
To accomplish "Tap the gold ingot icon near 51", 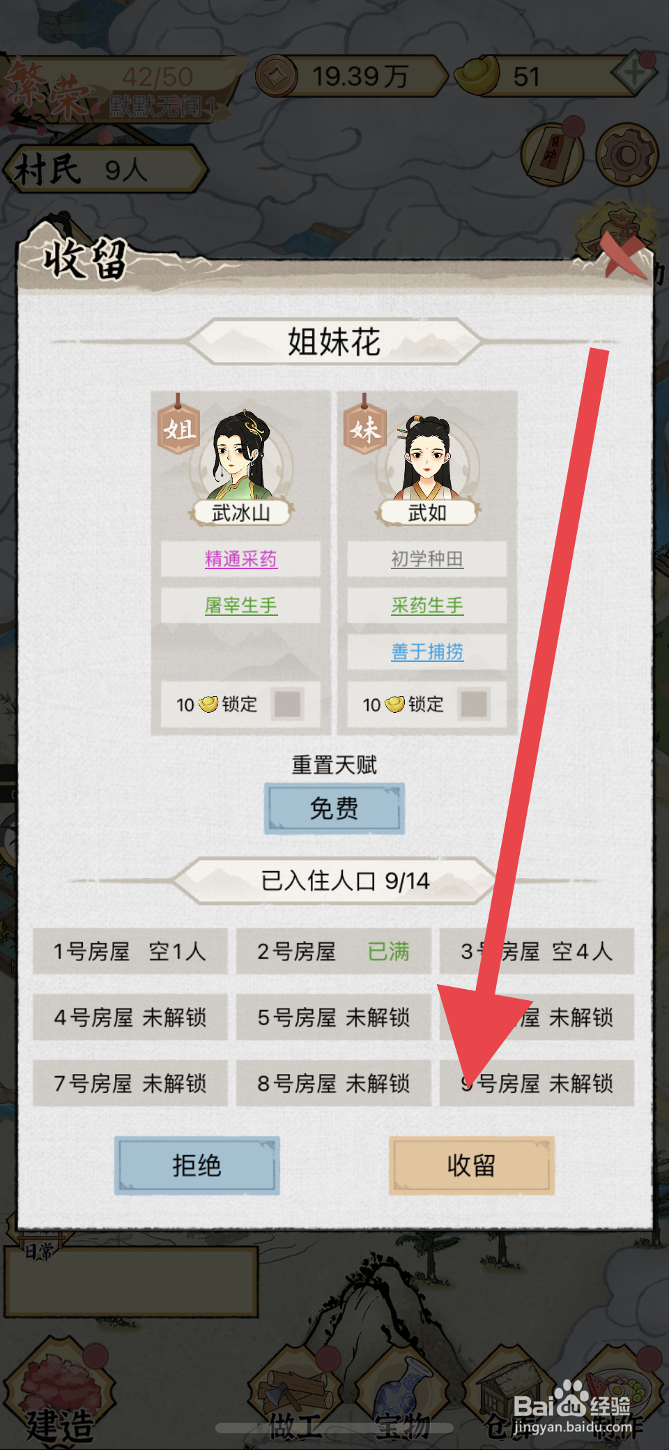I will point(477,75).
